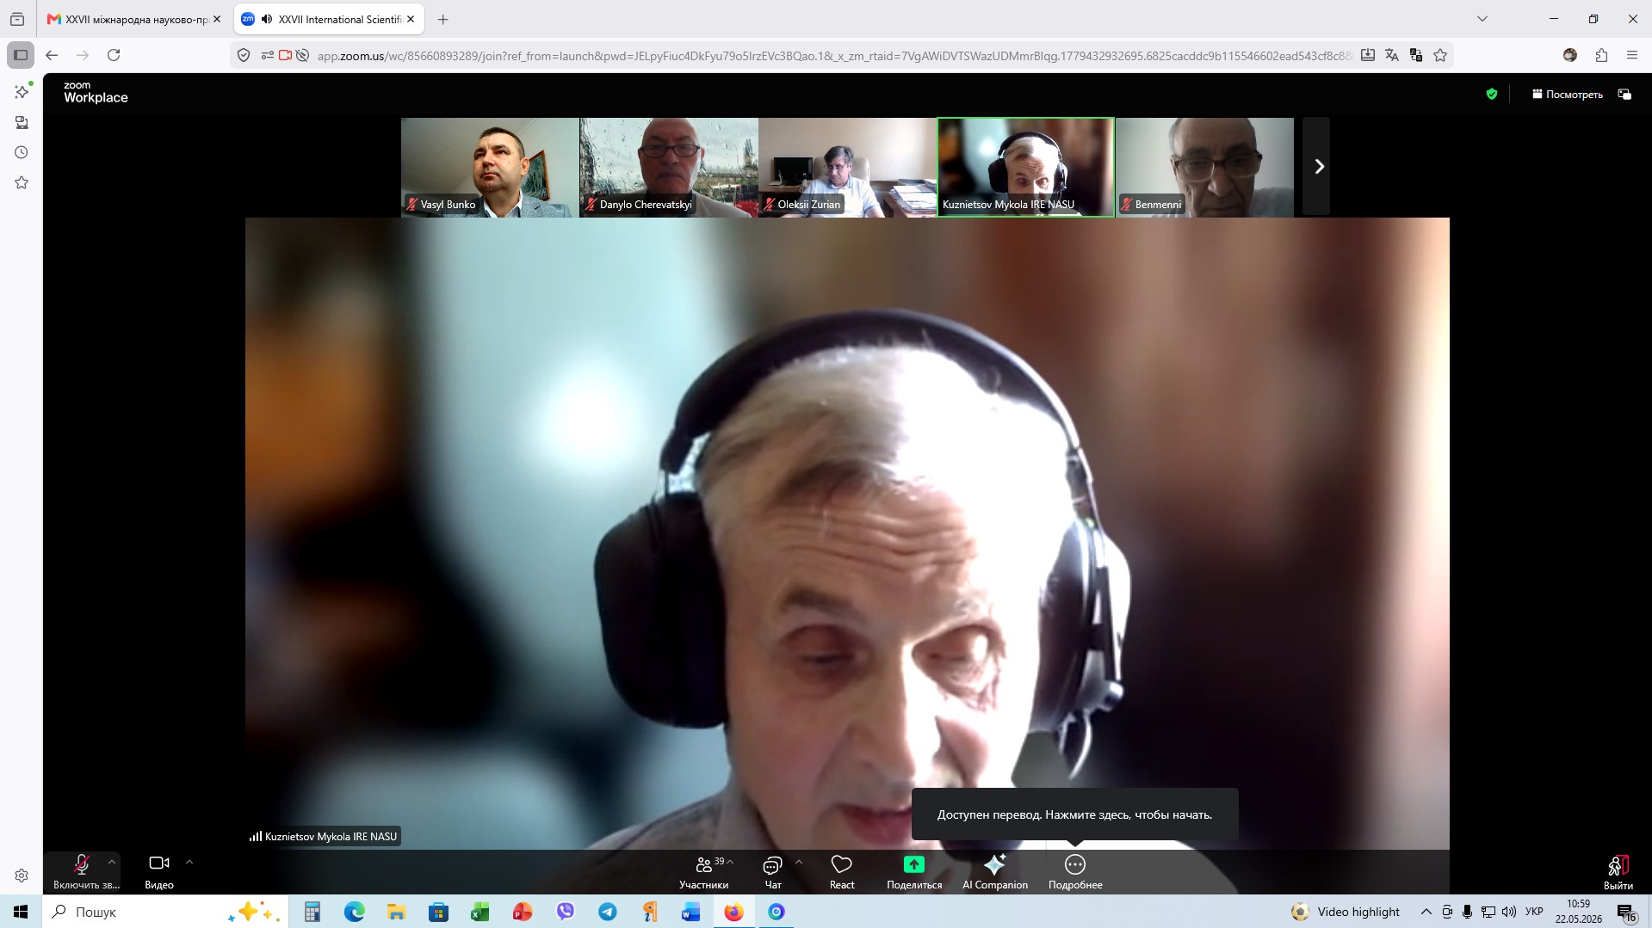Open Telegram from the taskbar

point(607,912)
